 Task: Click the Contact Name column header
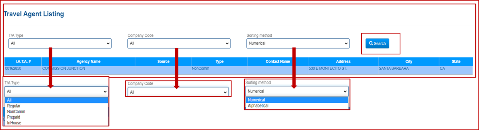pos(278,61)
